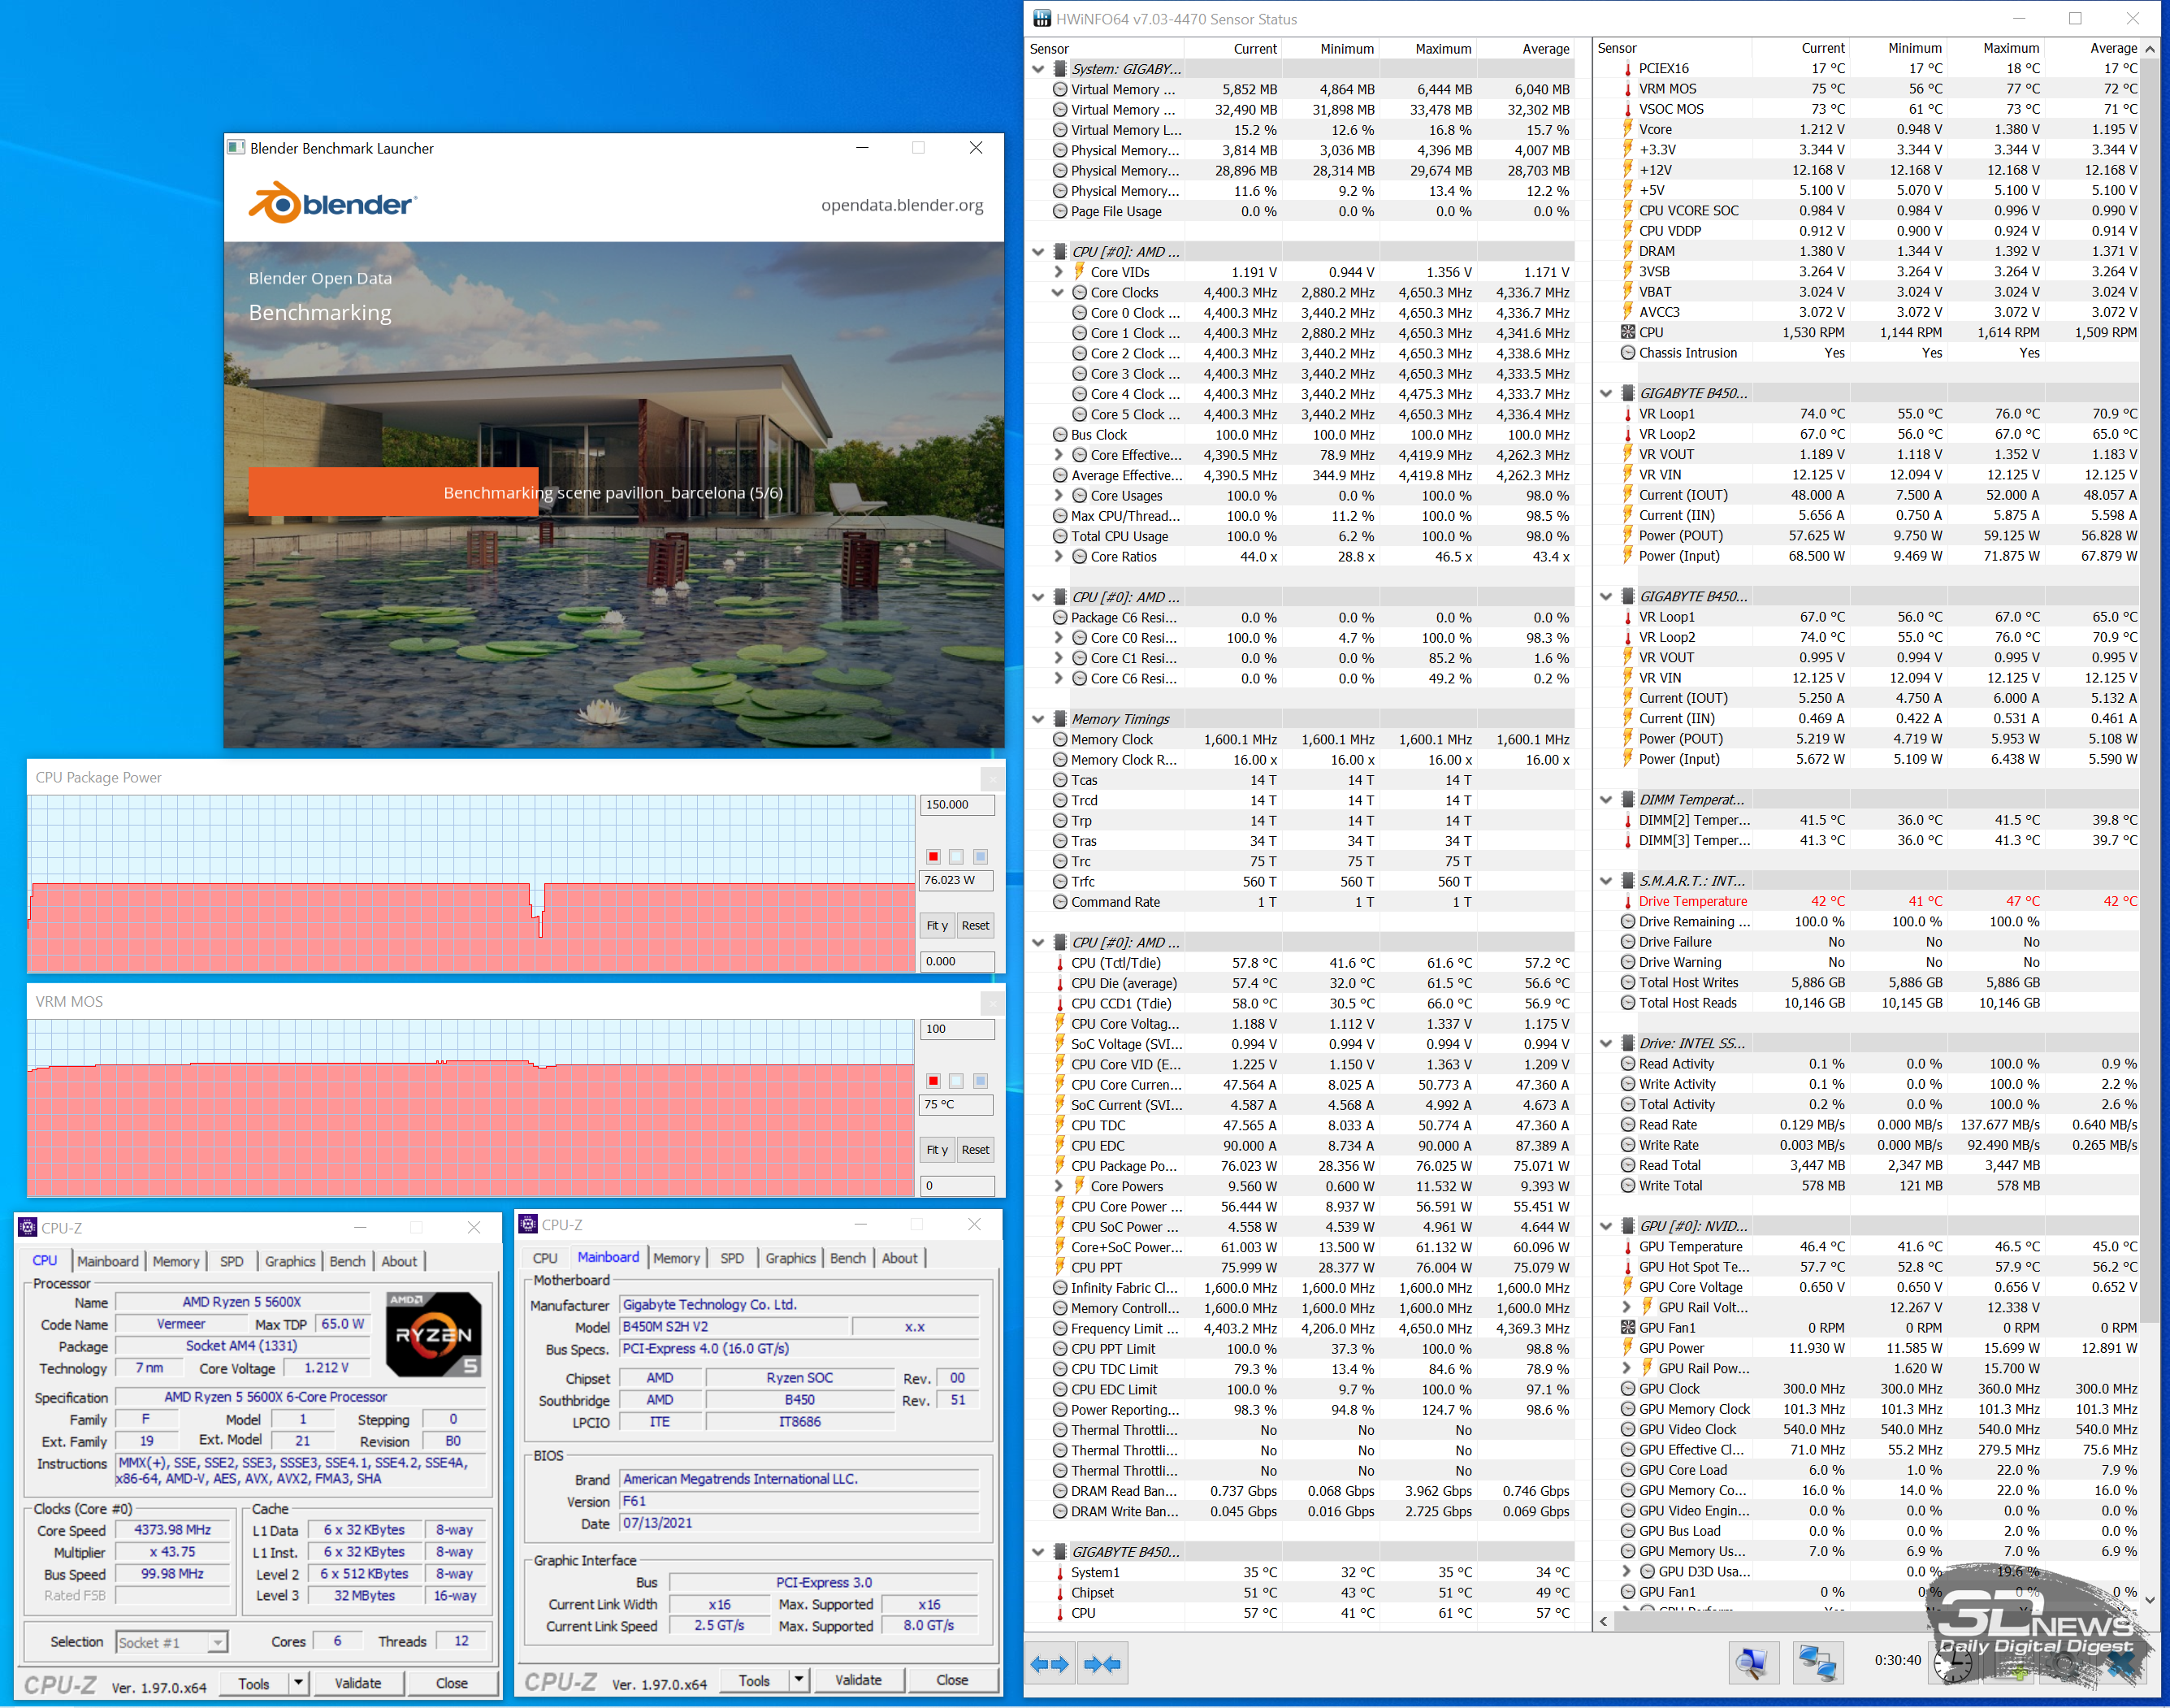Expand the Core VIDs row
This screenshot has height=1708, width=2170.
click(x=1058, y=272)
